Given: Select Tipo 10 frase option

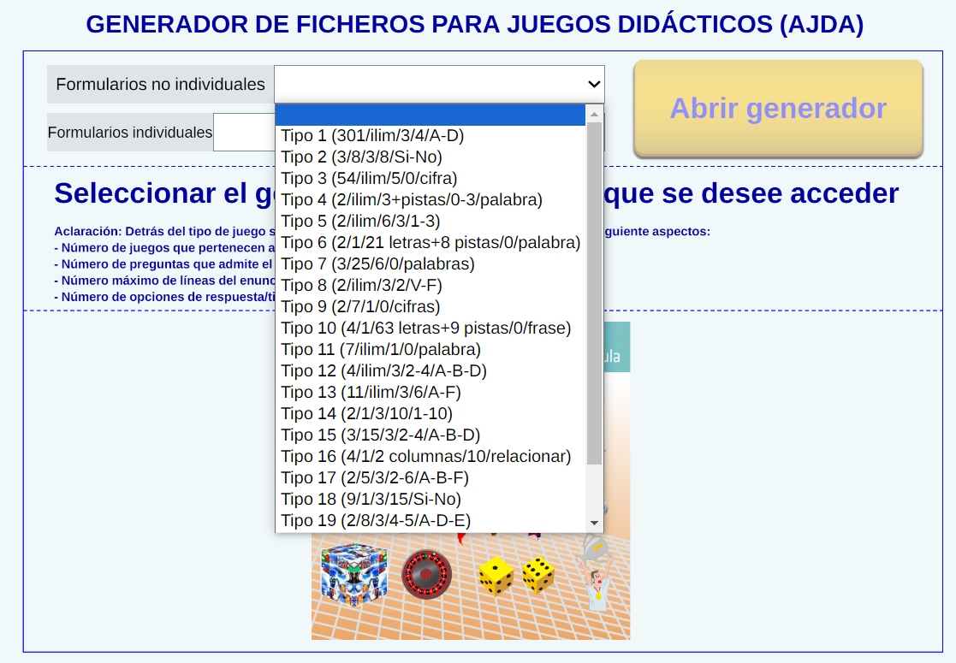Looking at the screenshot, I should [425, 328].
